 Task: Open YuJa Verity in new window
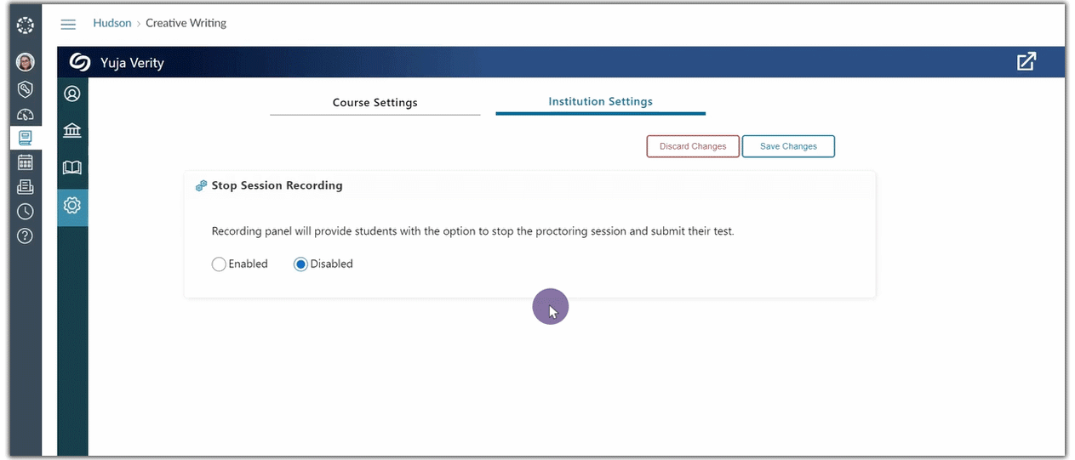1026,62
